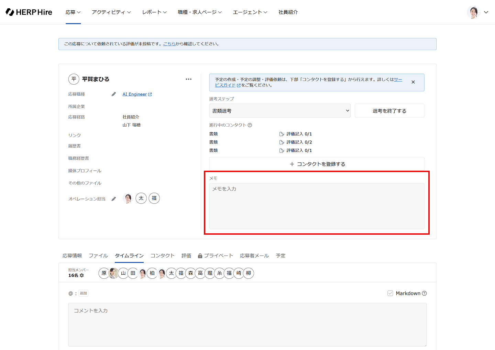495x350 pixels.
Task: Edit the 応募職種 with pencil icon
Action: click(114, 94)
